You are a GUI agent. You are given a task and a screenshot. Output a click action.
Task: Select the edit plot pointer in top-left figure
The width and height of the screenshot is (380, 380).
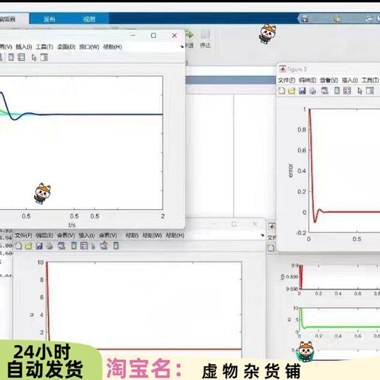coord(33,58)
